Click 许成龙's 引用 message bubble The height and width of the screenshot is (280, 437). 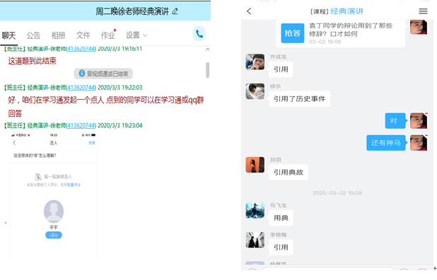(281, 69)
